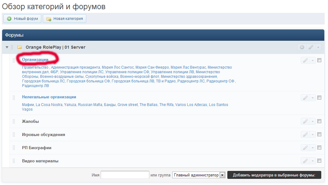Click Добавить модератора в выбранные форумы button
The height and width of the screenshot is (185, 328).
(274, 175)
